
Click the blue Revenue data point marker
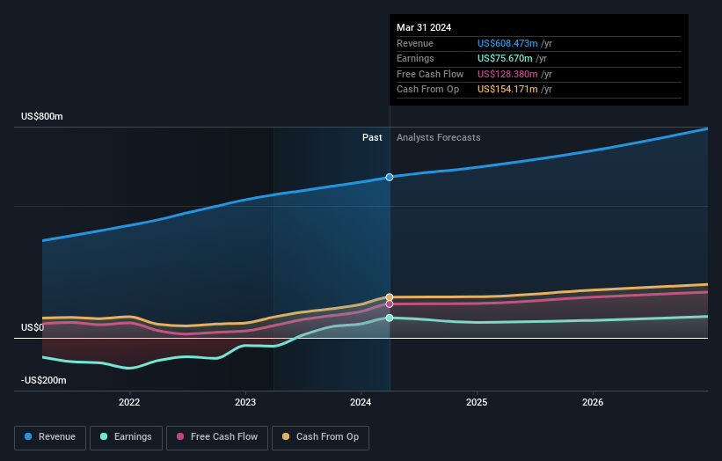point(390,178)
